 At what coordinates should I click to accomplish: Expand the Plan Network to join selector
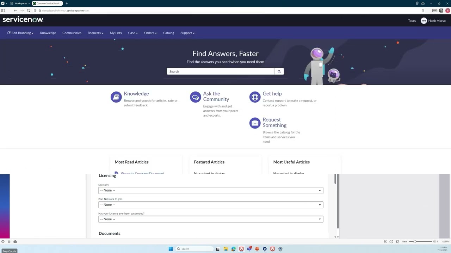click(210, 205)
